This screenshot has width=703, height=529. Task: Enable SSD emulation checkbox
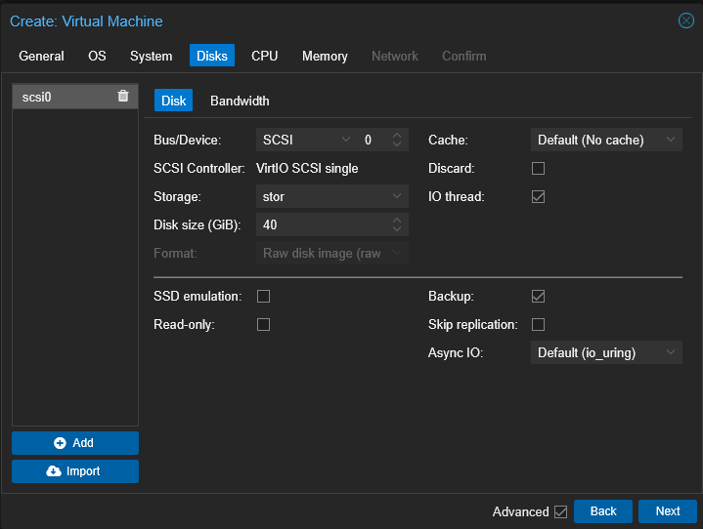263,296
